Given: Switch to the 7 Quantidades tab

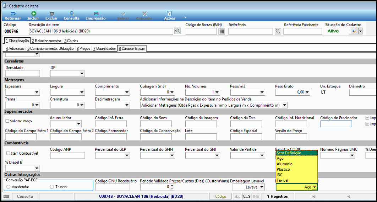Looking at the screenshot, I should coord(104,49).
